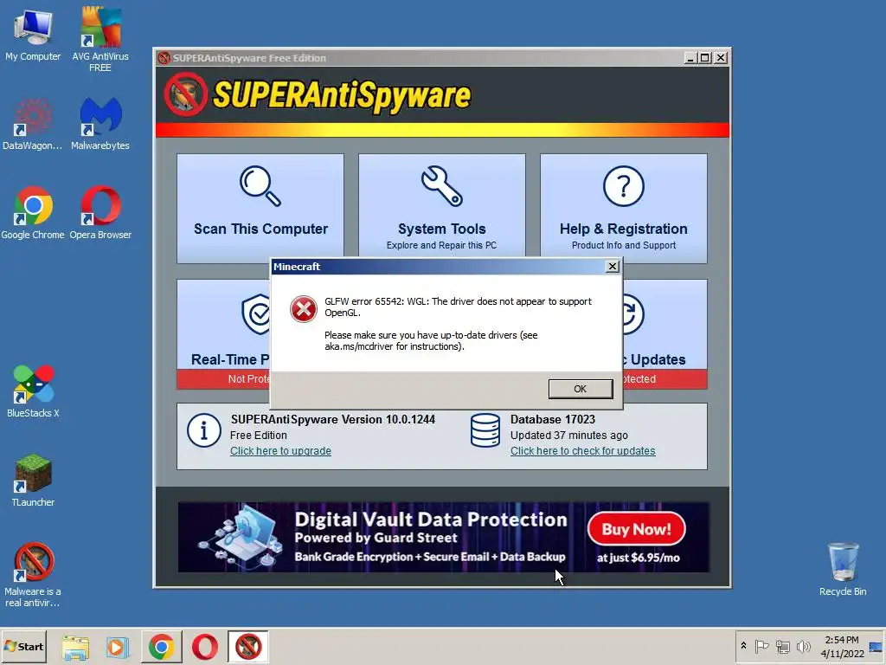Launch BlueStacks X desktop shortcut
This screenshot has width=886, height=665.
(x=33, y=392)
